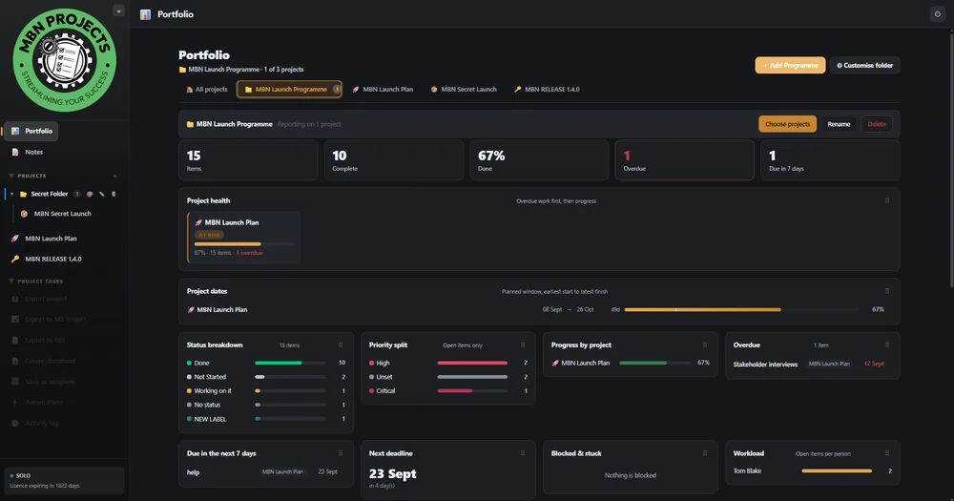Switch to the MBN RELEASE 1.4.0 tab
Image resolution: width=954 pixels, height=501 pixels.
click(547, 90)
